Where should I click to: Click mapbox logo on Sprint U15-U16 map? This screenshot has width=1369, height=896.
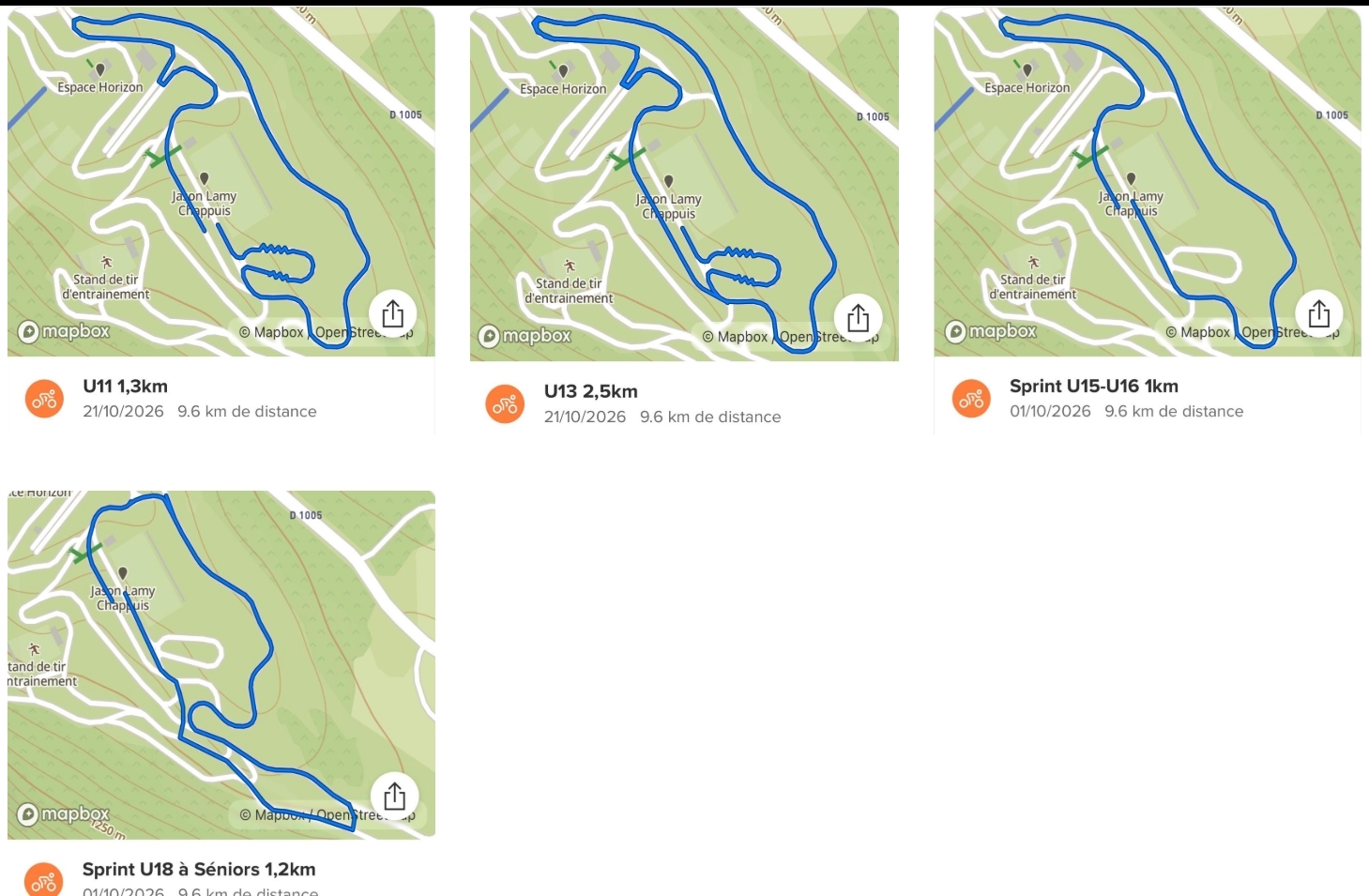991,331
